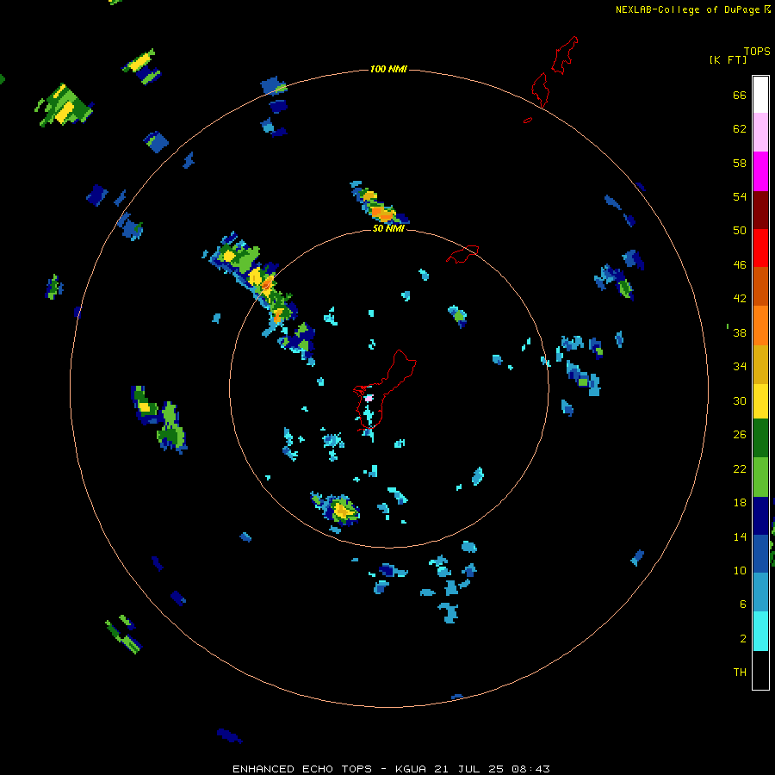
Task: Click the 42 legend value
Action: click(740, 299)
